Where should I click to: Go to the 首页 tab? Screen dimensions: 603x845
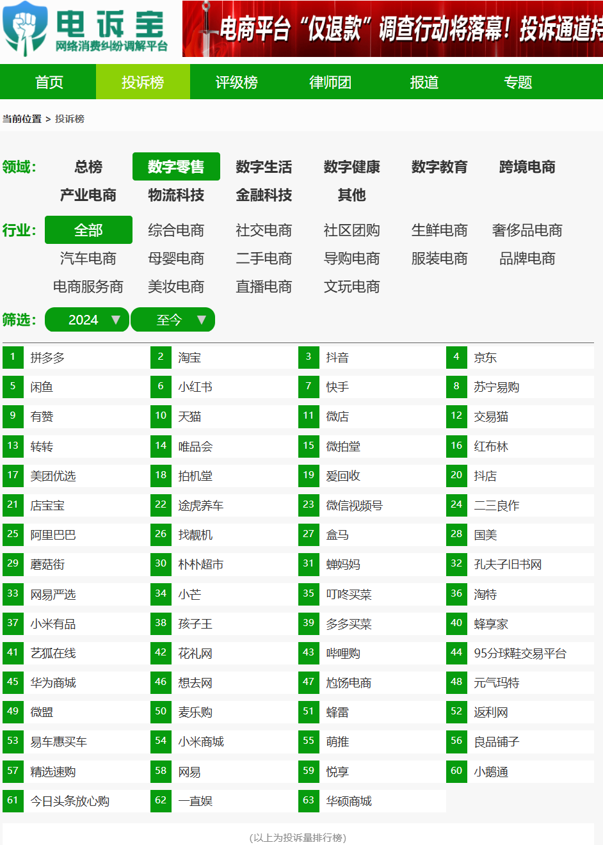[x=49, y=82]
